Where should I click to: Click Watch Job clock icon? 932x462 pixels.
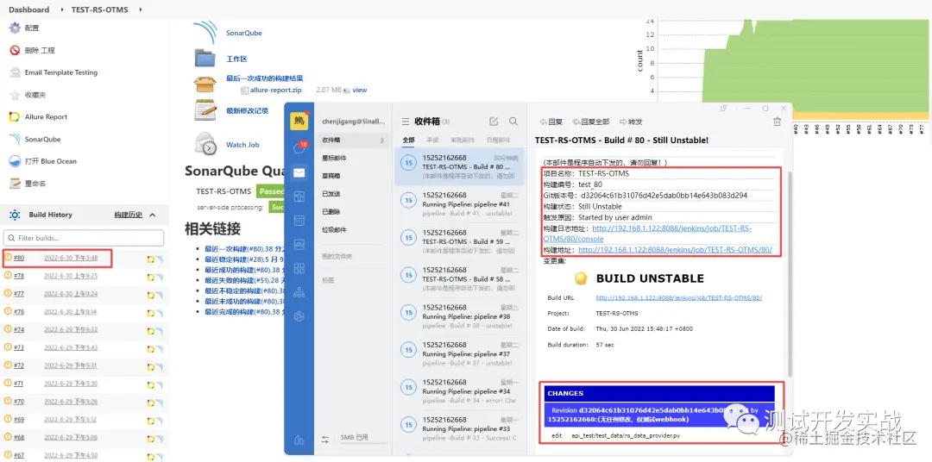205,144
